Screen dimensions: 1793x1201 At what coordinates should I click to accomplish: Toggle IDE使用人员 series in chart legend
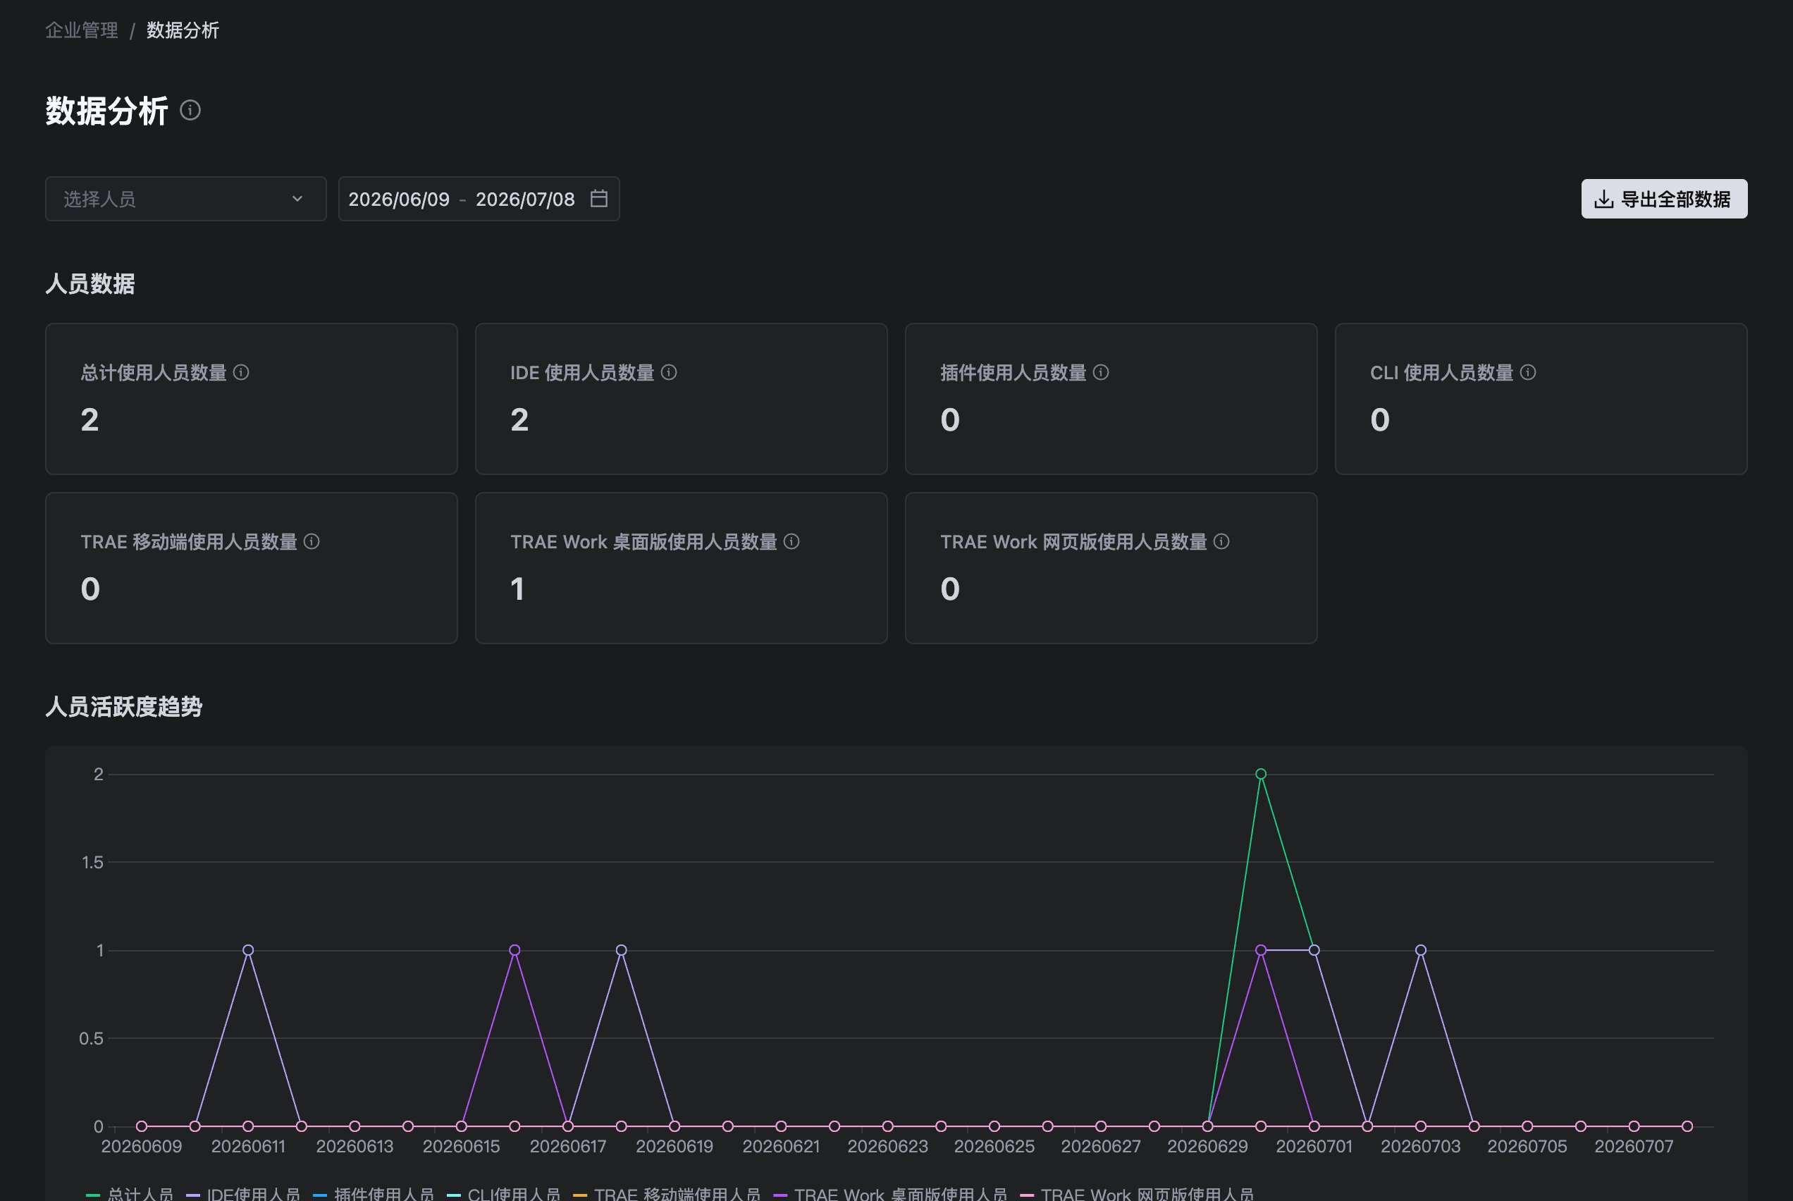click(242, 1193)
